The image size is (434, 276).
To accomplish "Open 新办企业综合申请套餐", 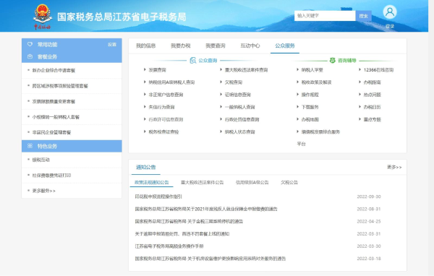I will pyautogui.click(x=54, y=70).
